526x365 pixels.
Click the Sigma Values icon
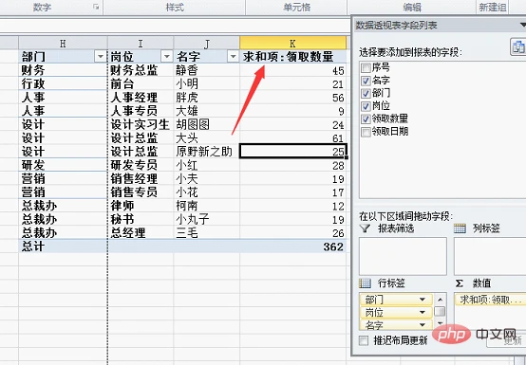click(x=460, y=283)
